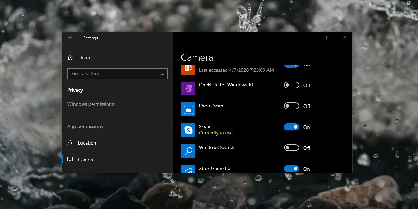Viewport: 418px width, 209px height.
Task: Select Camera in the sidebar
Action: pos(86,160)
